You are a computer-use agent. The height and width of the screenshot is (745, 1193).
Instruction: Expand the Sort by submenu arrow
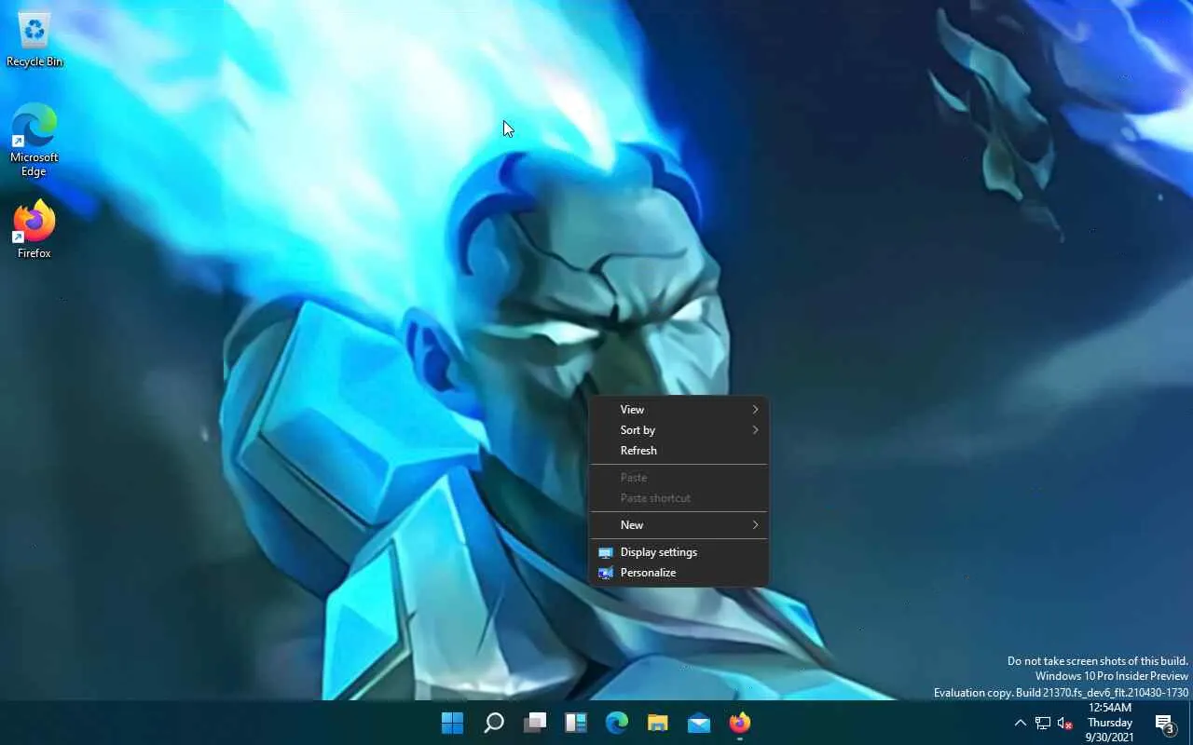point(755,430)
